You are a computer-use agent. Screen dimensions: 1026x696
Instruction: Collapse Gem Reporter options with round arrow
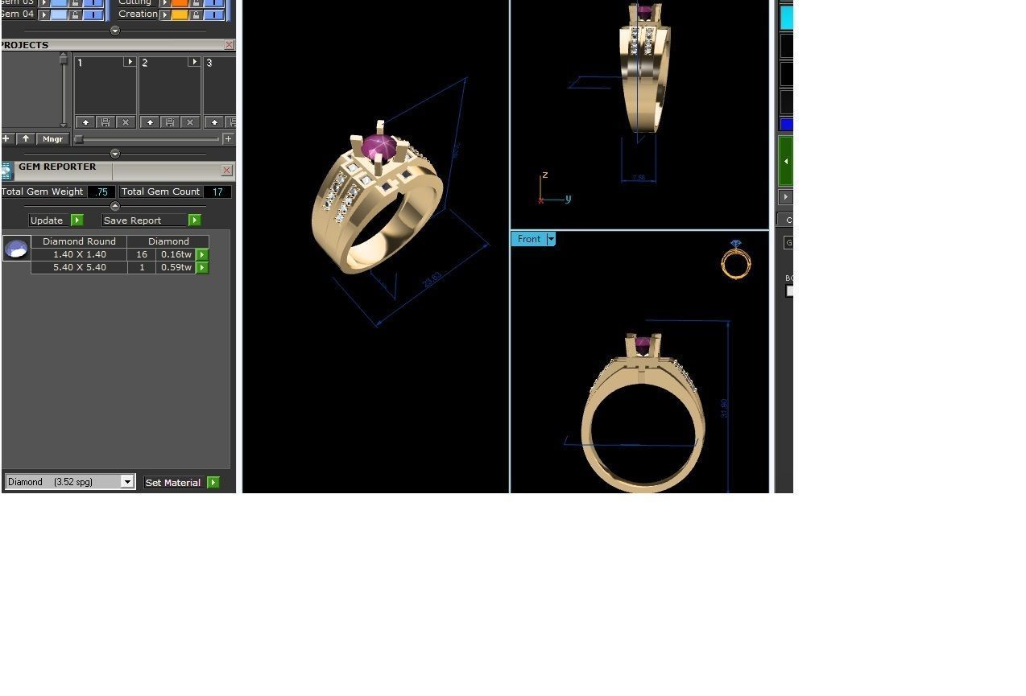click(115, 206)
